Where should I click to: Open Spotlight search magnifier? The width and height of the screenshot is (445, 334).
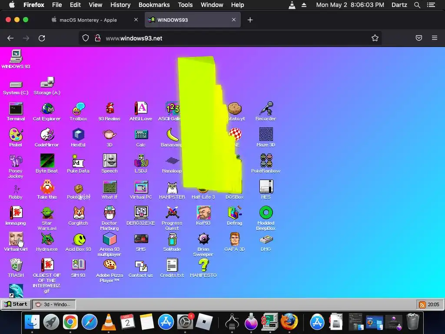coord(417,5)
